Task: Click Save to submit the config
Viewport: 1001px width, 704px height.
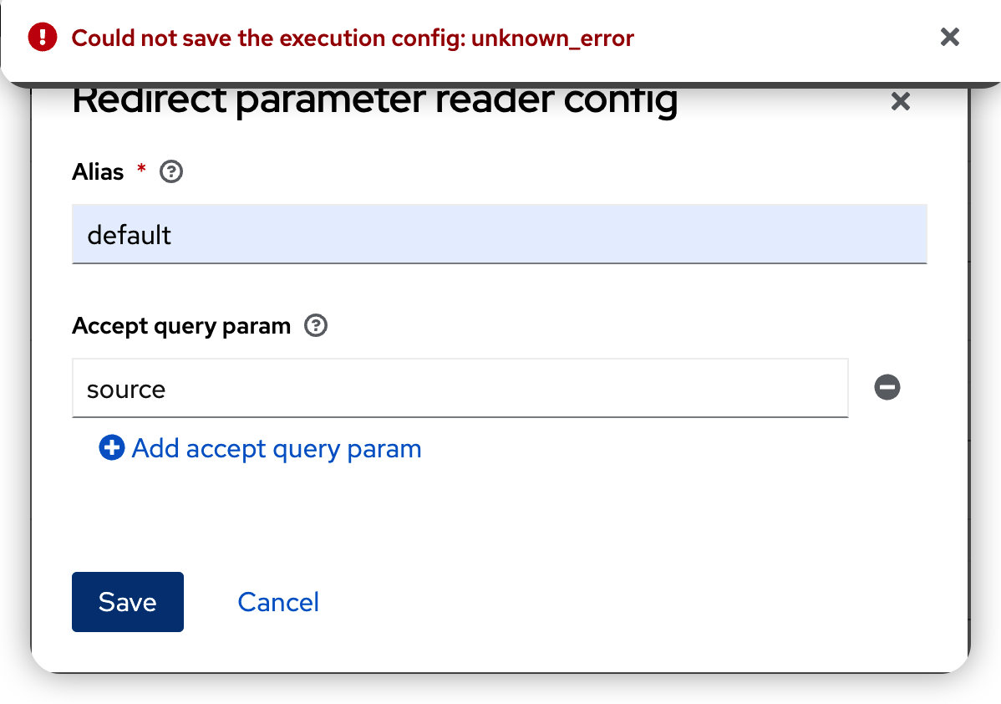Action: (x=127, y=602)
